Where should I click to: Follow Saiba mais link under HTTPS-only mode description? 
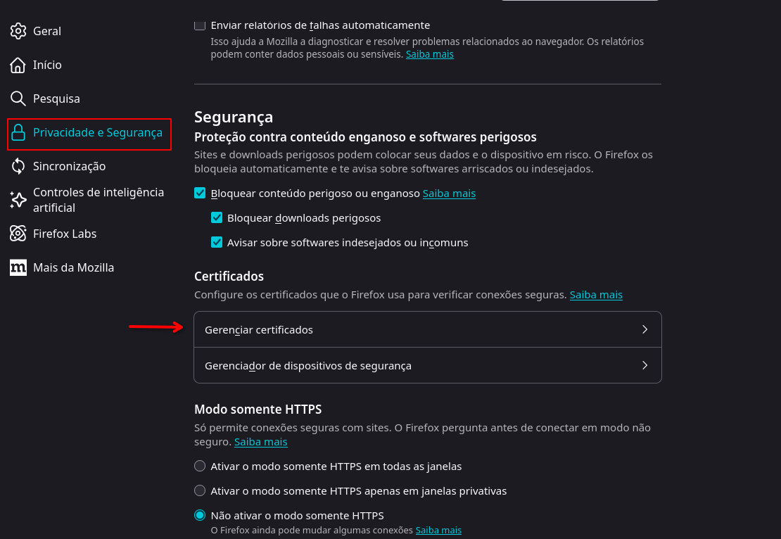click(x=260, y=442)
